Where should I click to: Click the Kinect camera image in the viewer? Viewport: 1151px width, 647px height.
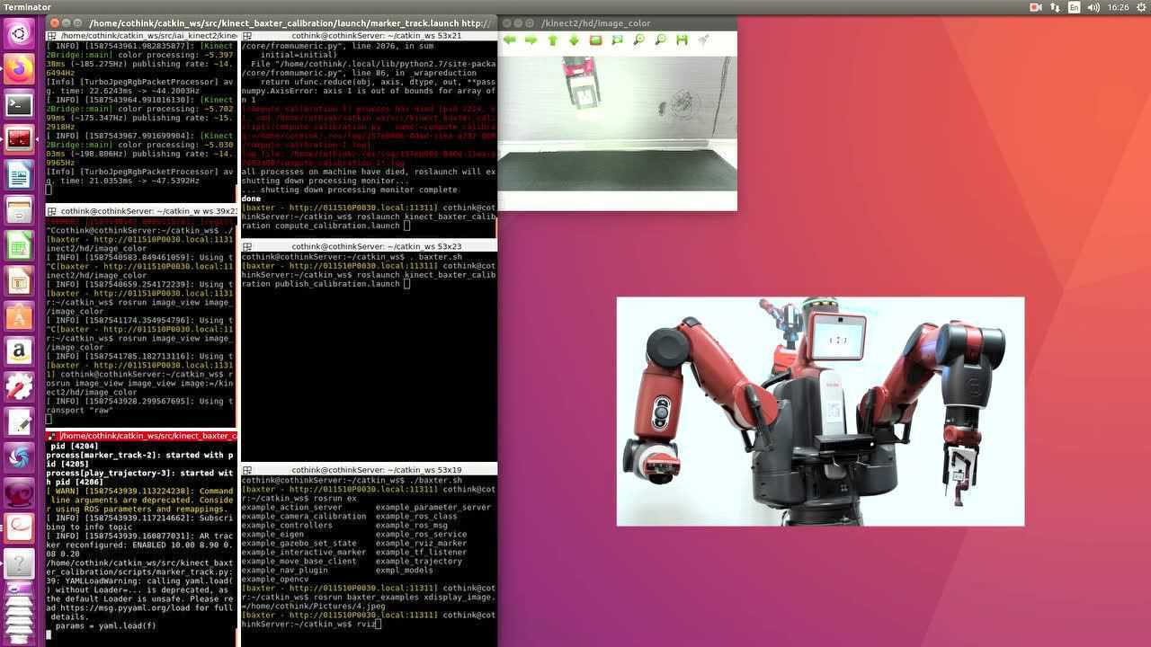coord(618,123)
